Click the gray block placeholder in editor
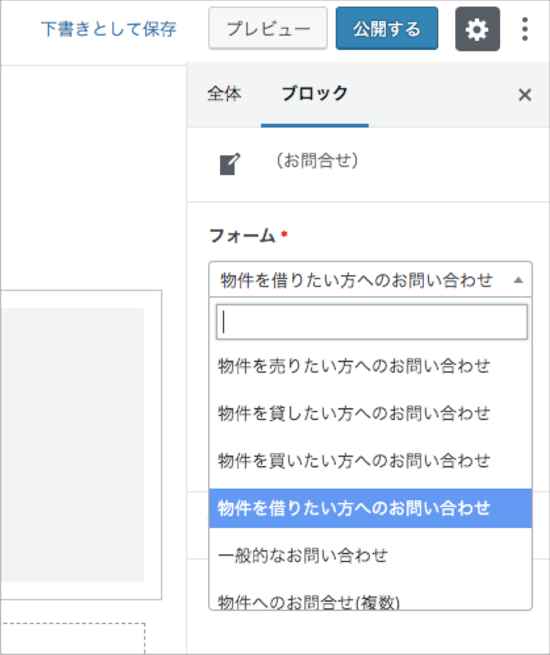The width and height of the screenshot is (550, 655). pos(71,445)
